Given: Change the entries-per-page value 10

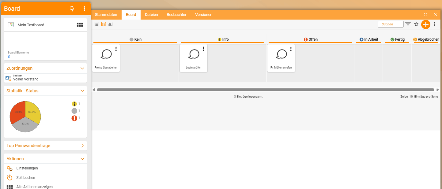Looking at the screenshot, I should point(411,97).
